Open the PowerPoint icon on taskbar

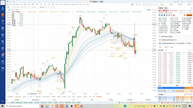click(x=81, y=106)
